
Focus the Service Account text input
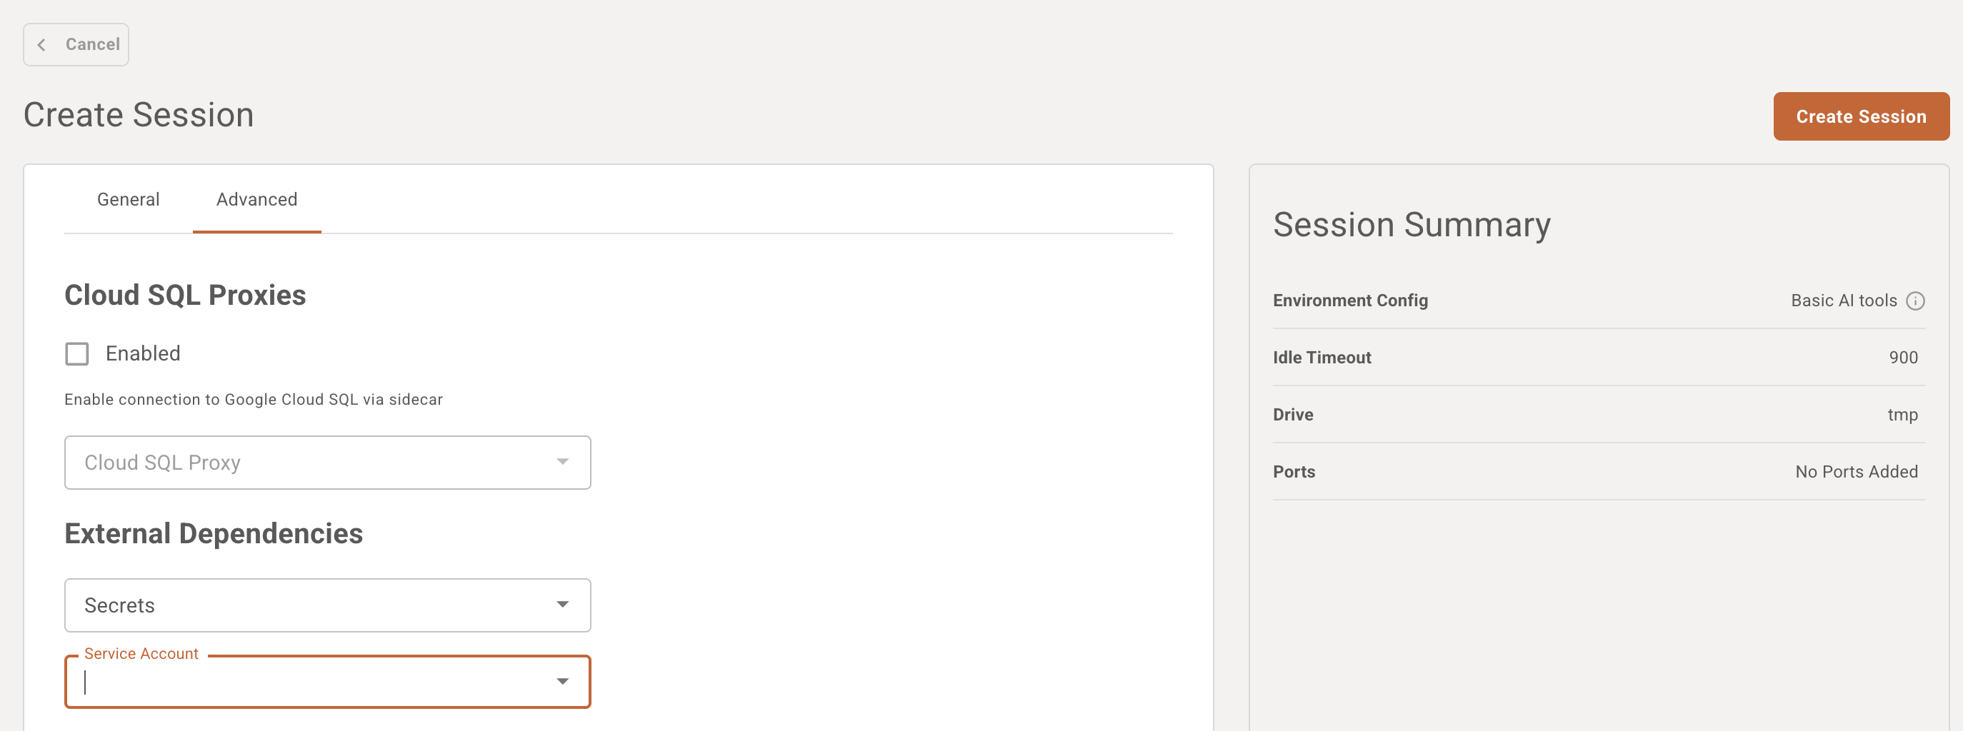pos(305,682)
